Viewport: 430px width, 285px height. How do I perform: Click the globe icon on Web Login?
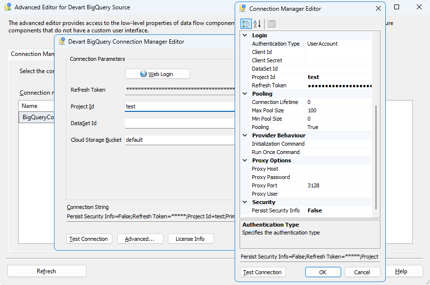pyautogui.click(x=143, y=74)
